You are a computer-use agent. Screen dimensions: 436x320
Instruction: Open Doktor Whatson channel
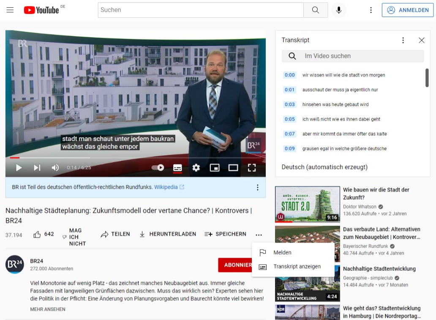tap(360, 207)
